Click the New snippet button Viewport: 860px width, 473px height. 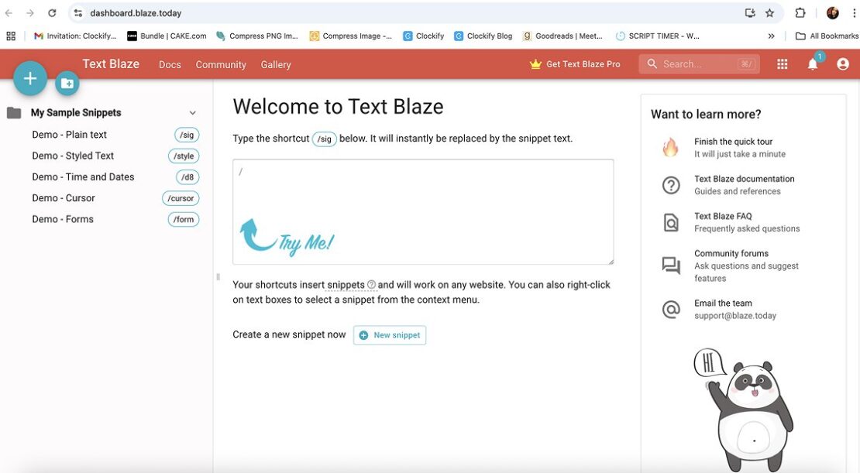pyautogui.click(x=390, y=335)
